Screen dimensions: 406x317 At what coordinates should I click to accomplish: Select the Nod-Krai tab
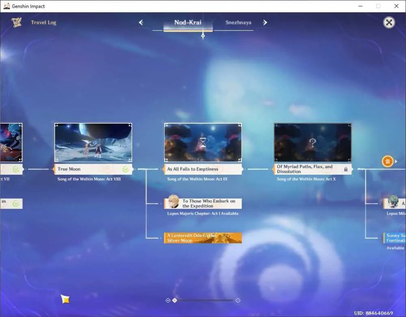[x=188, y=22]
